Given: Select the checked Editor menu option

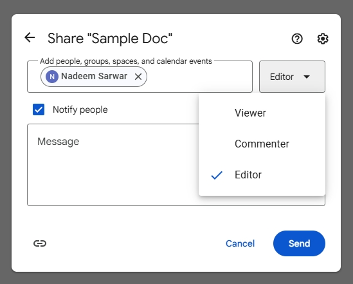Looking at the screenshot, I should (x=262, y=175).
